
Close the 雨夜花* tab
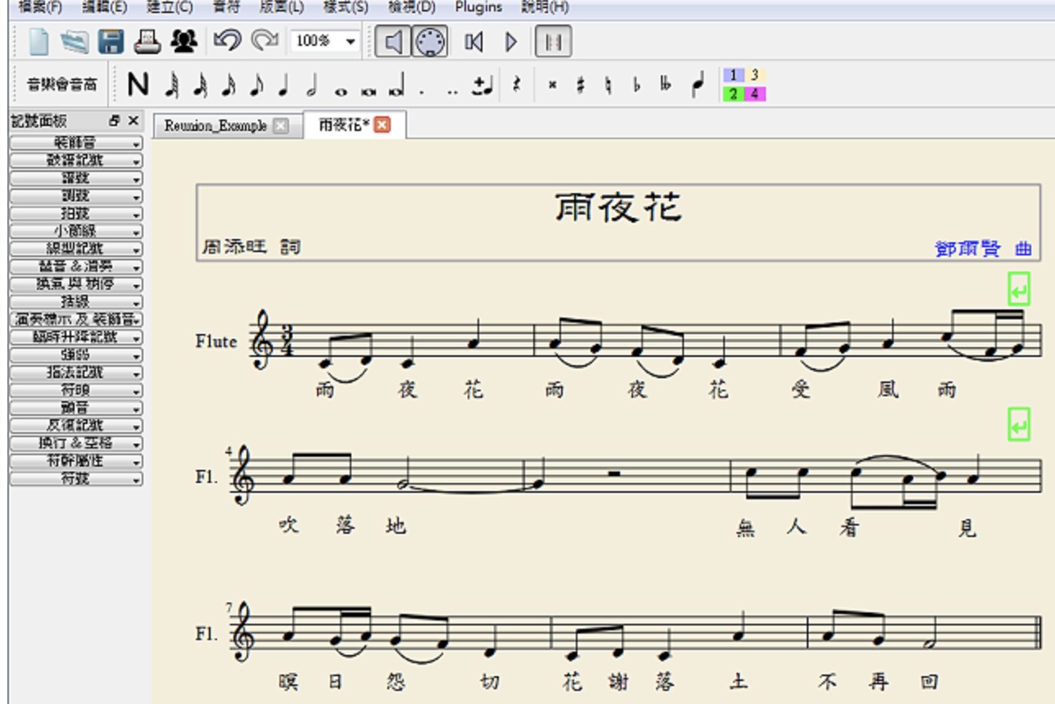click(382, 125)
